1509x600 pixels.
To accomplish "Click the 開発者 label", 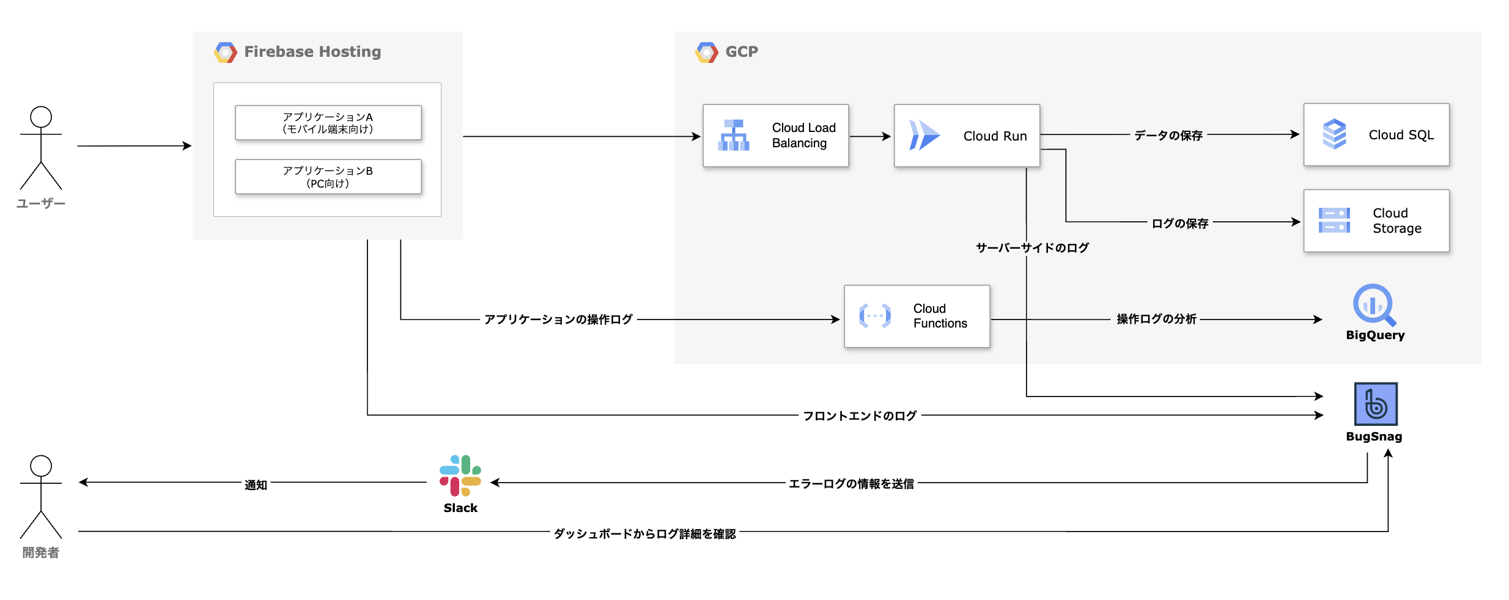I will click(41, 552).
